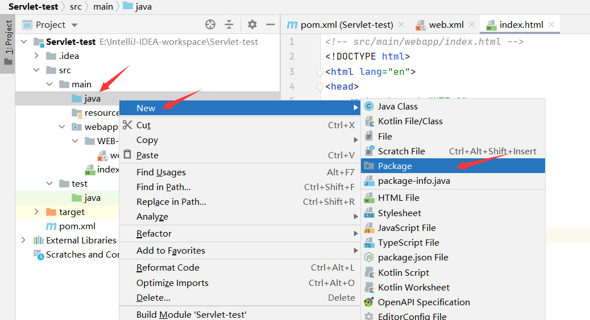Screen dimensions: 590x320
Task: Click the Kotlin Worksheet icon
Action: tap(369, 287)
